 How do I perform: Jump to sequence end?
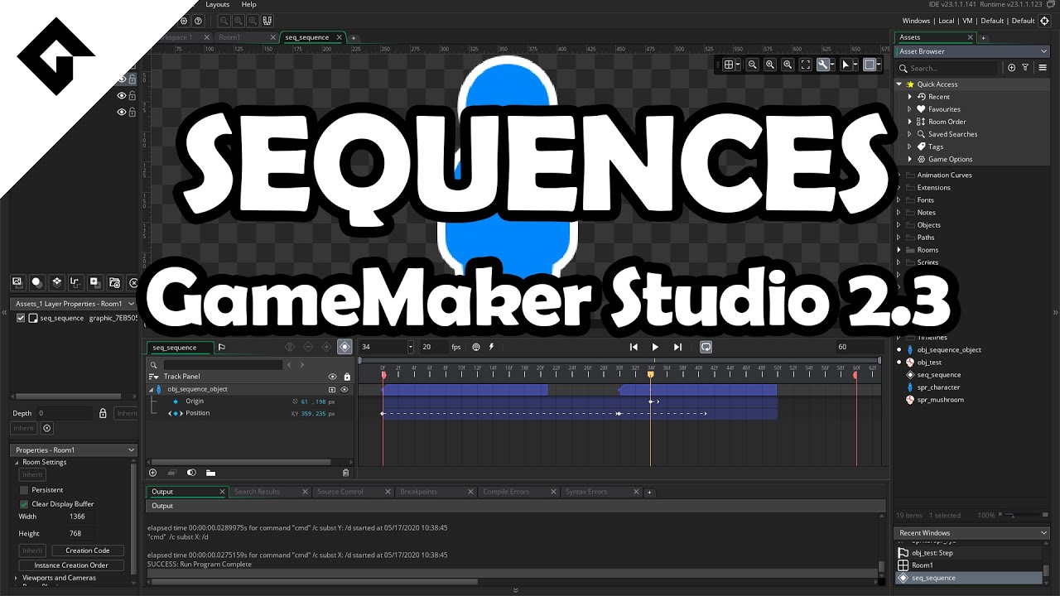(677, 347)
